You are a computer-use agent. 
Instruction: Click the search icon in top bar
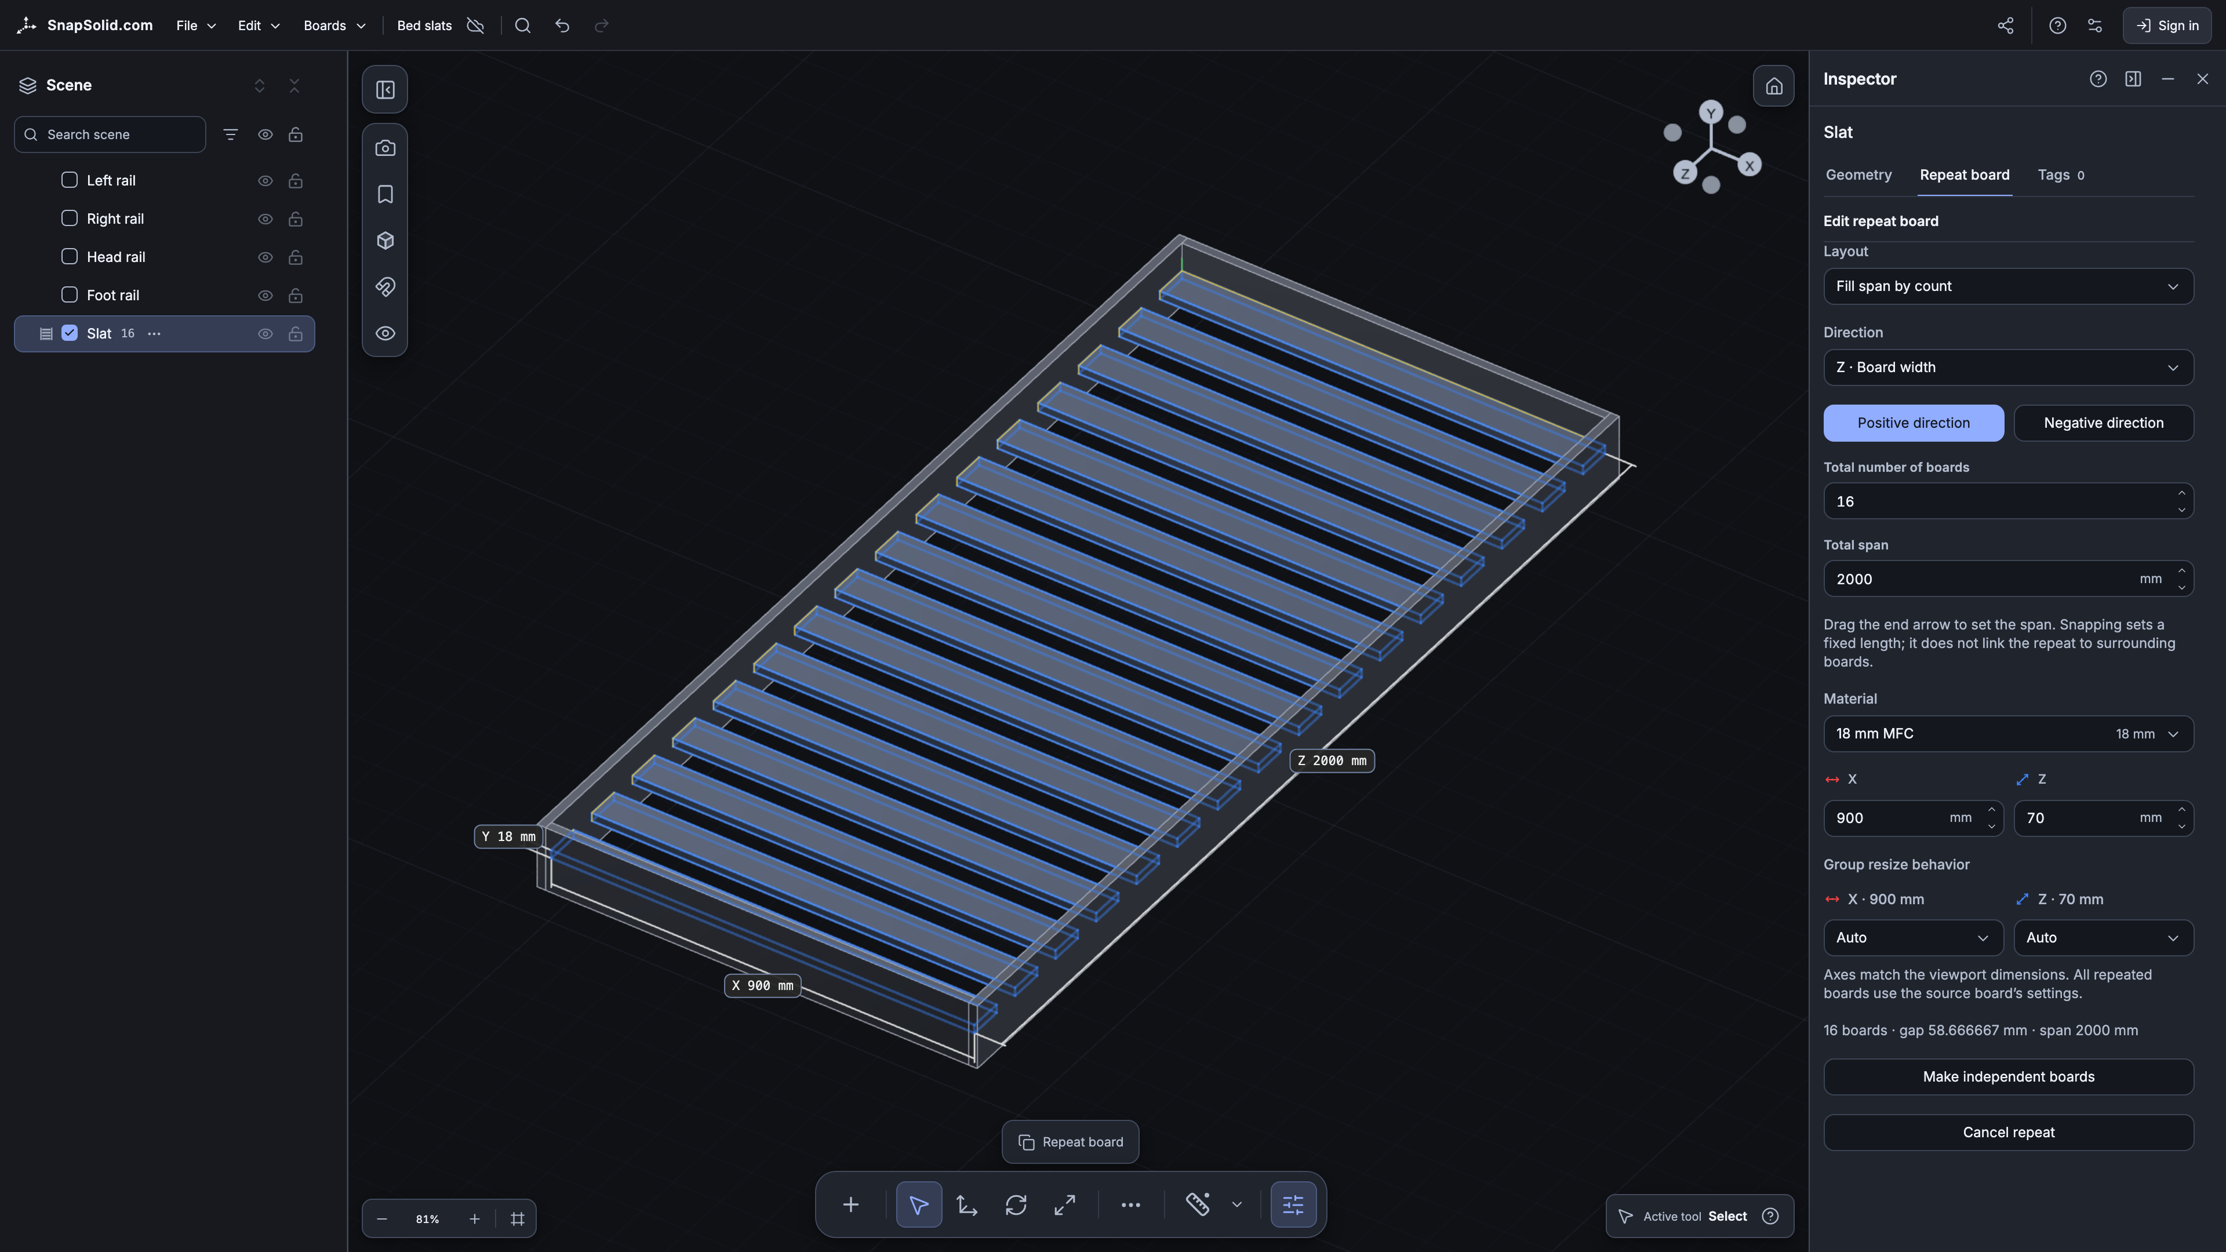pyautogui.click(x=523, y=26)
